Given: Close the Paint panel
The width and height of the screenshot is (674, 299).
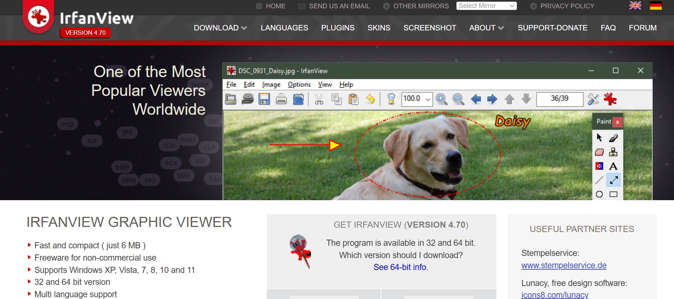Looking at the screenshot, I should click(x=617, y=122).
